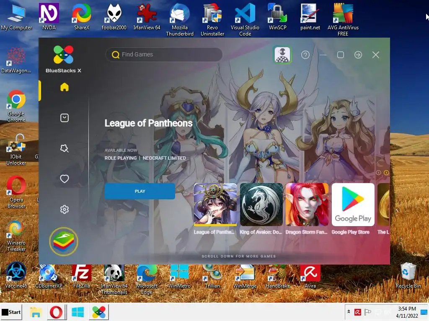Open My Games library sidebar icon
This screenshot has width=429, height=321.
[65, 118]
